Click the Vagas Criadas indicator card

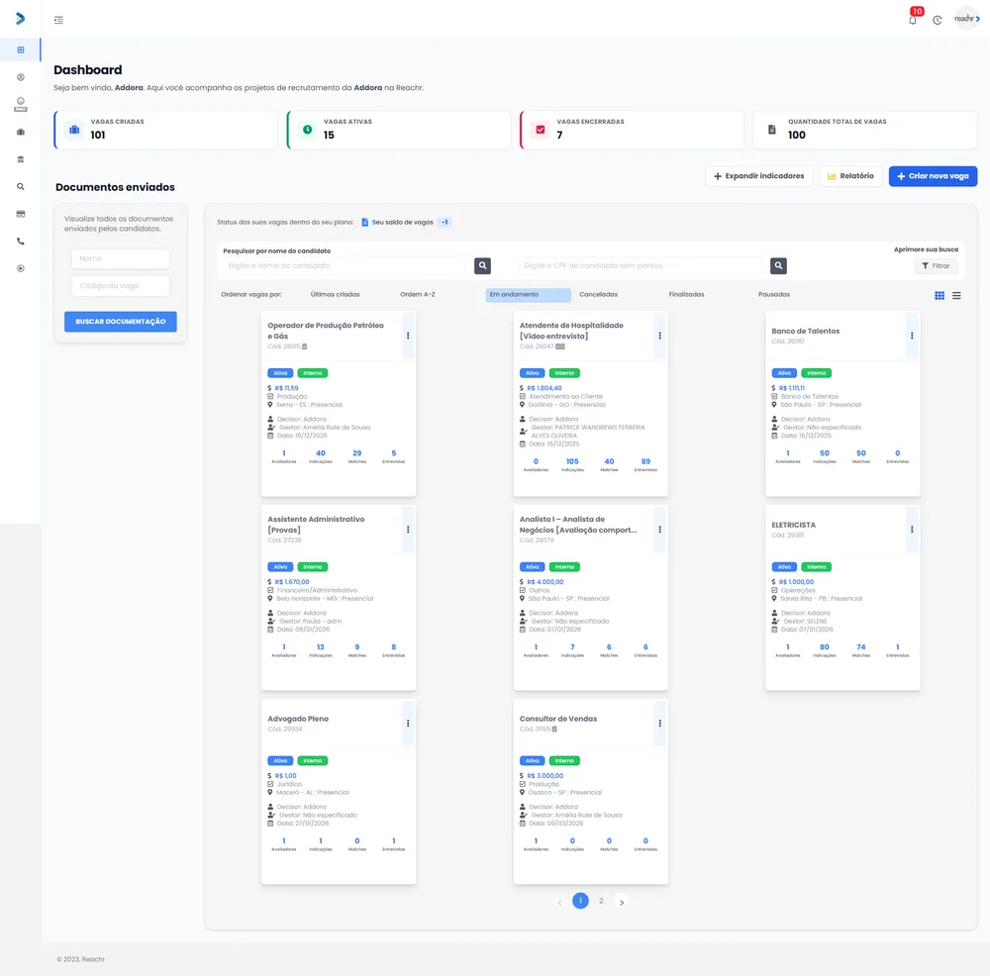click(x=166, y=130)
